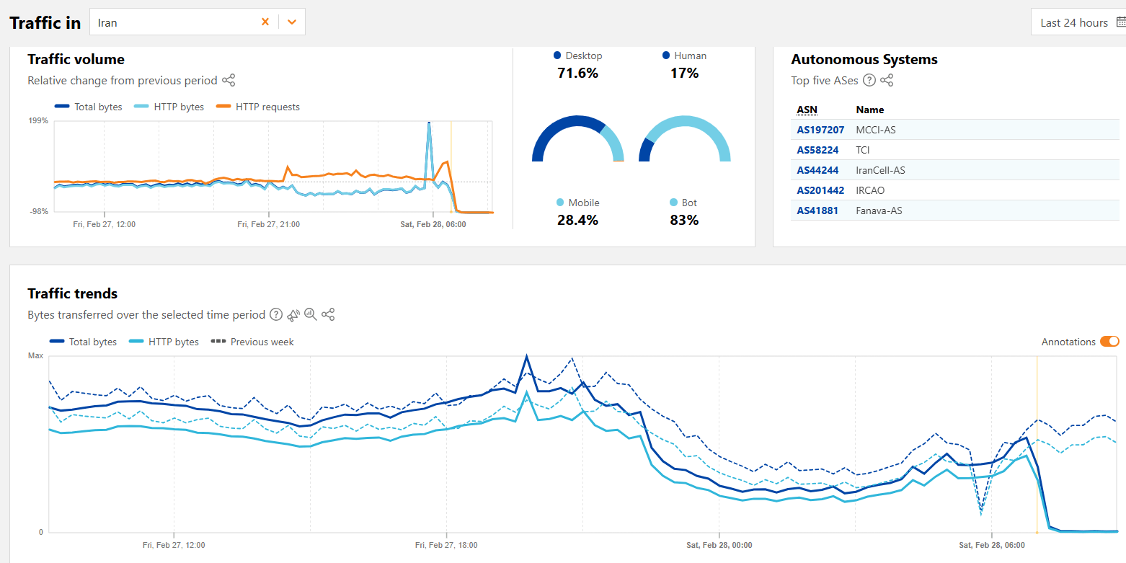Toggle Total bytes legend in Traffic volume
1126x563 pixels.
pyautogui.click(x=89, y=107)
